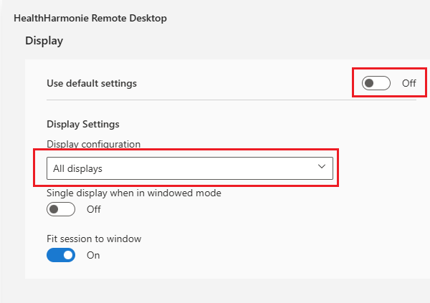Click the HealthHarmonie Remote Desktop title

click(x=90, y=18)
